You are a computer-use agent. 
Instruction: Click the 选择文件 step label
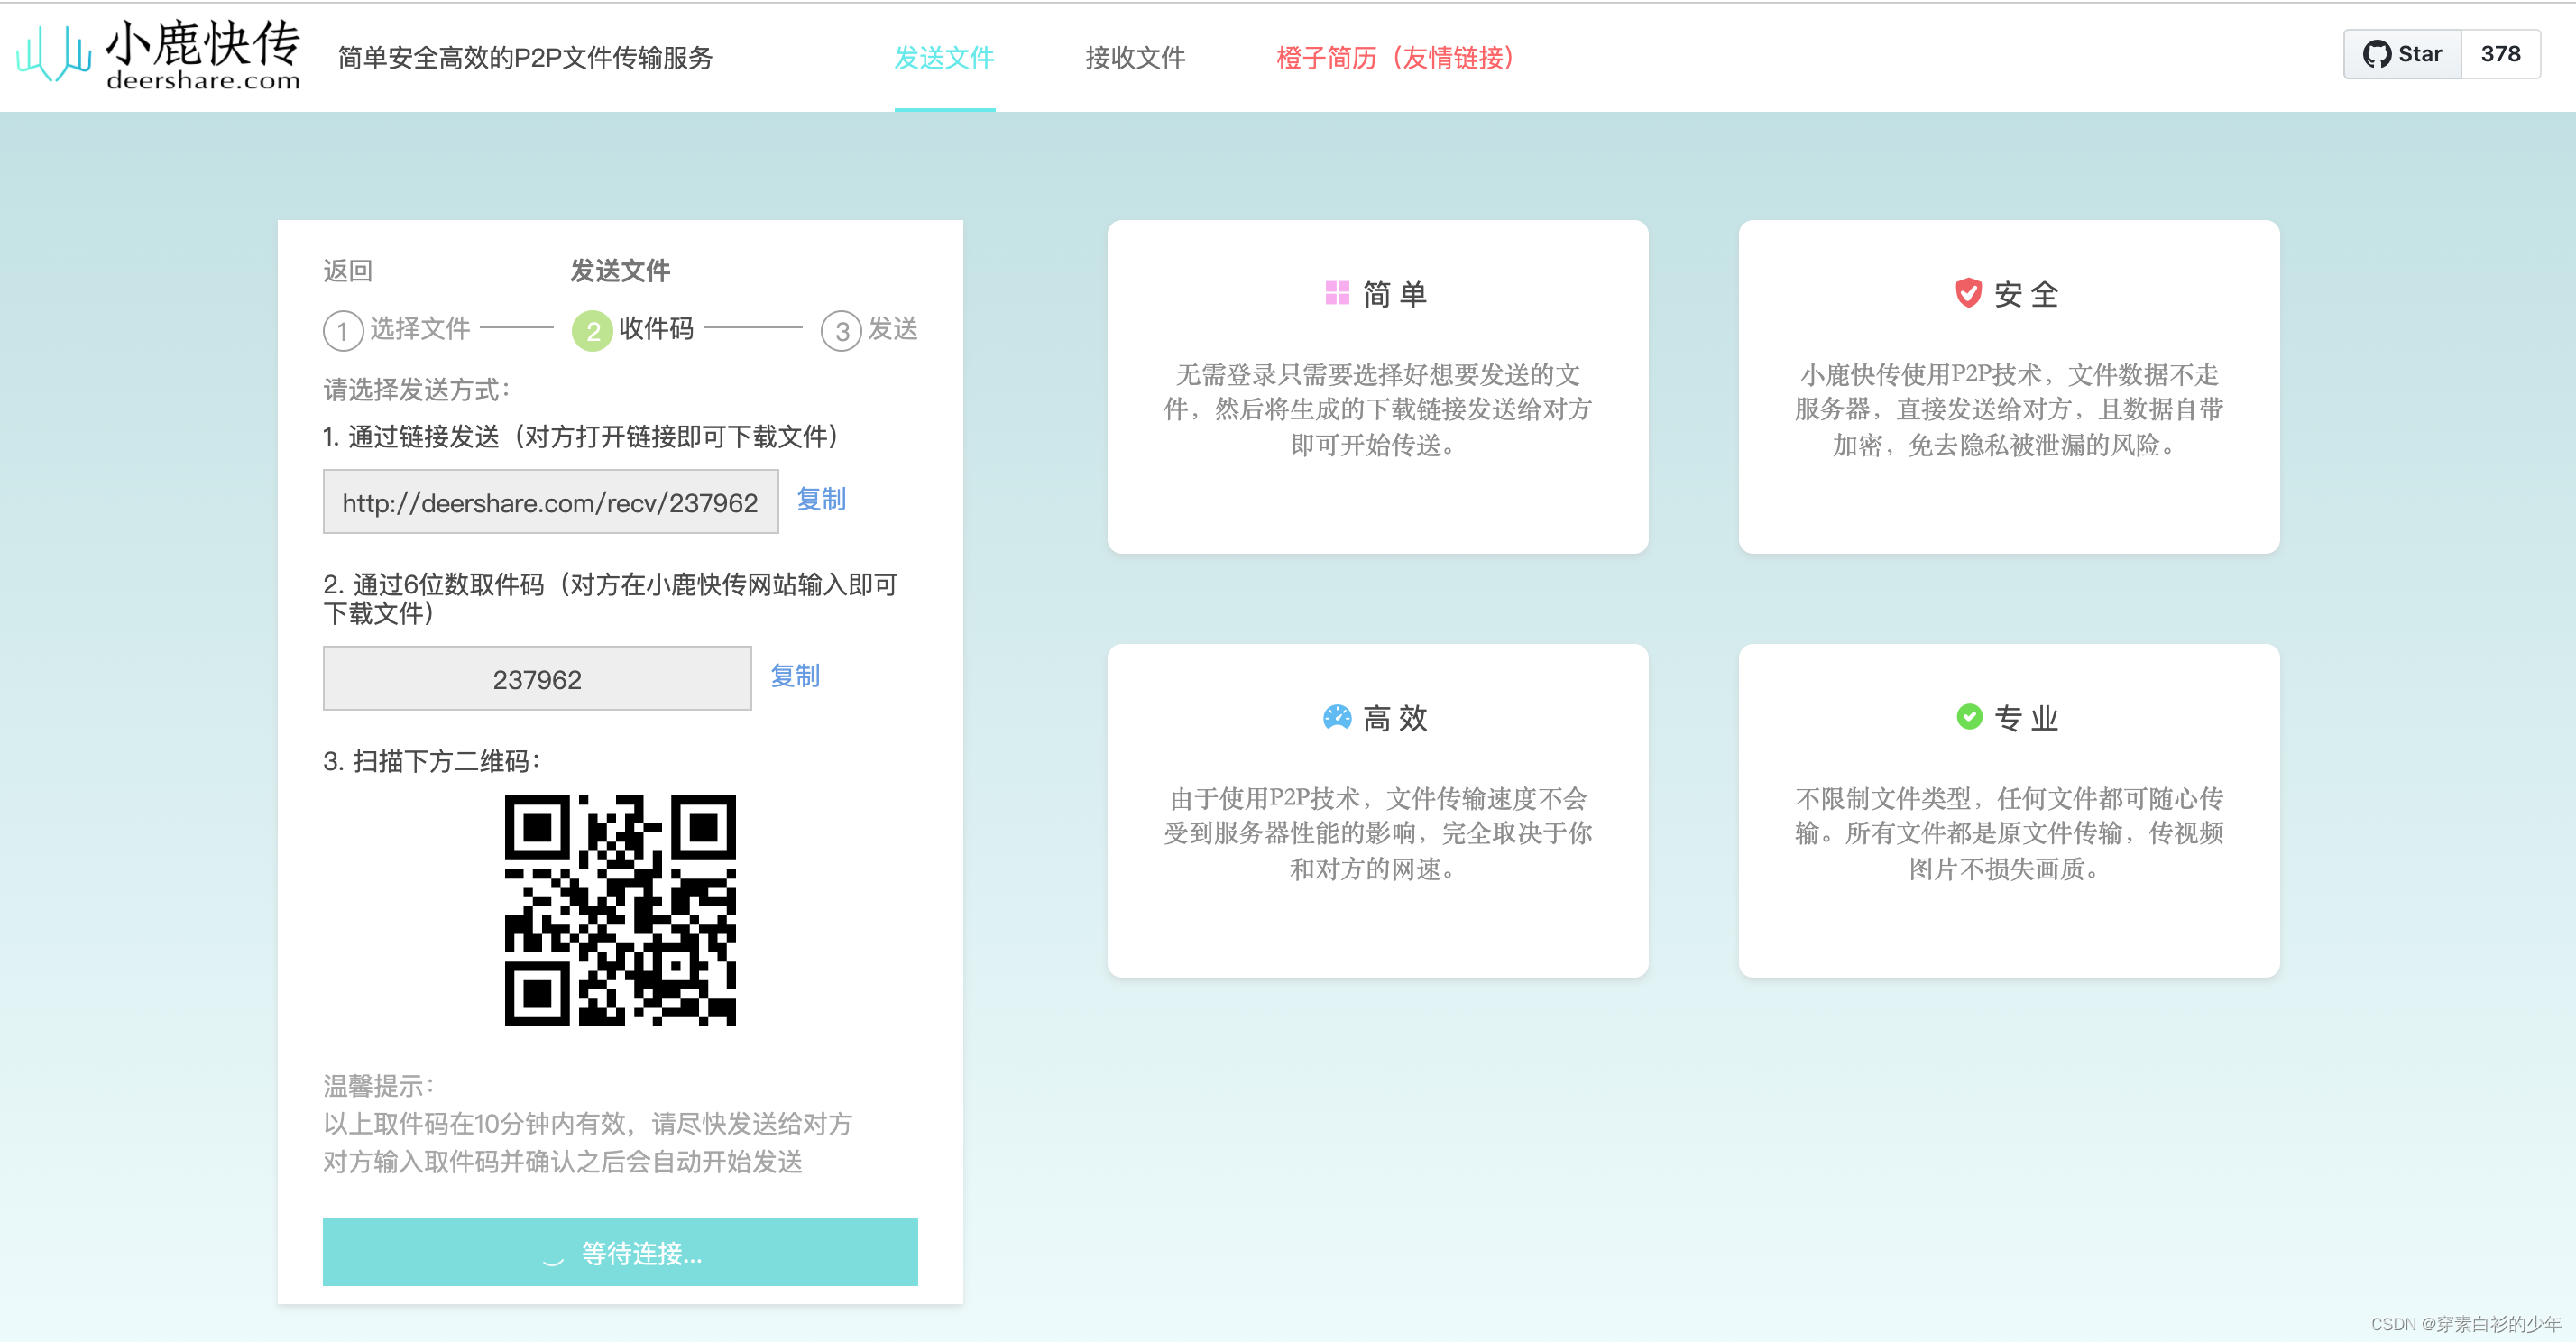point(420,328)
